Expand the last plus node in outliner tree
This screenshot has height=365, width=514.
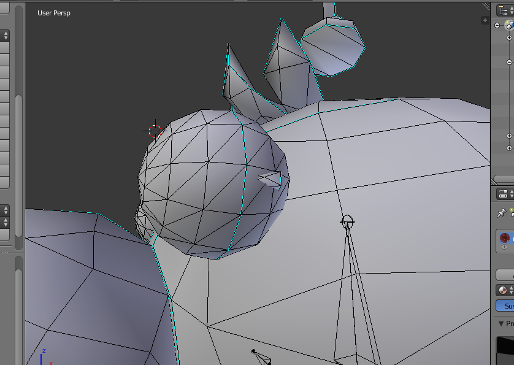509,148
